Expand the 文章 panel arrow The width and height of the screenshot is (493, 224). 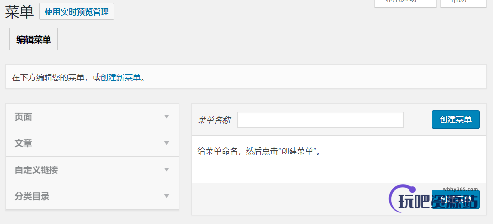pyautogui.click(x=167, y=143)
